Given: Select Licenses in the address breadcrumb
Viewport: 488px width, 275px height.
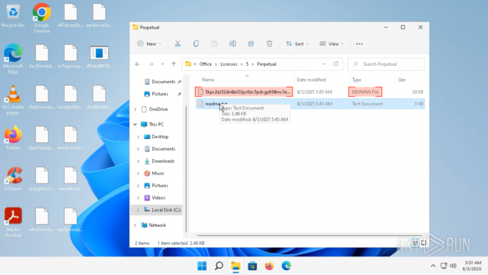Looking at the screenshot, I should (229, 64).
